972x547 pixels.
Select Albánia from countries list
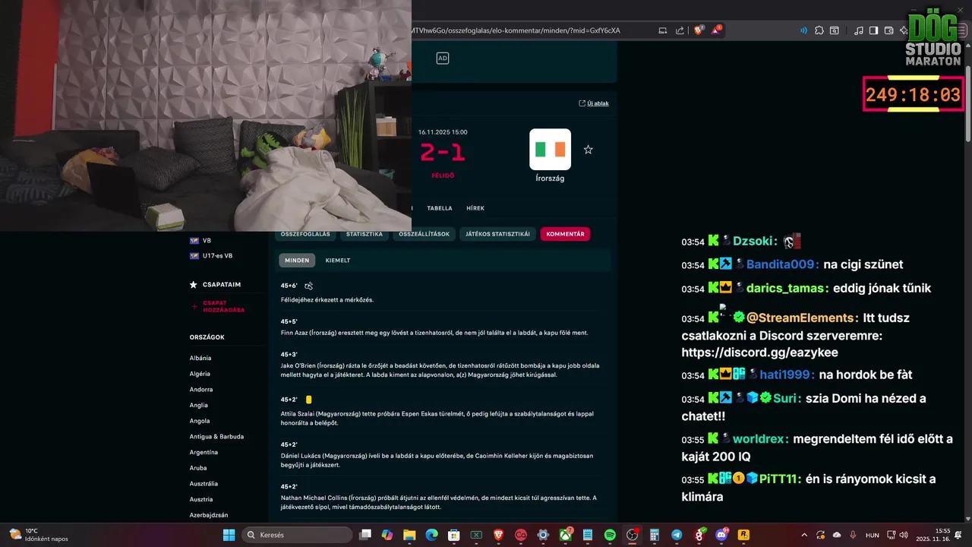[x=200, y=358]
